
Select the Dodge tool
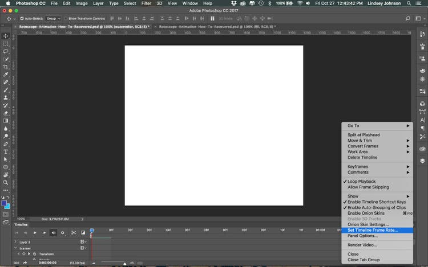pyautogui.click(x=6, y=136)
